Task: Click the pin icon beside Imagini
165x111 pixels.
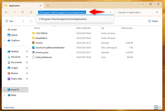Action: (27, 68)
